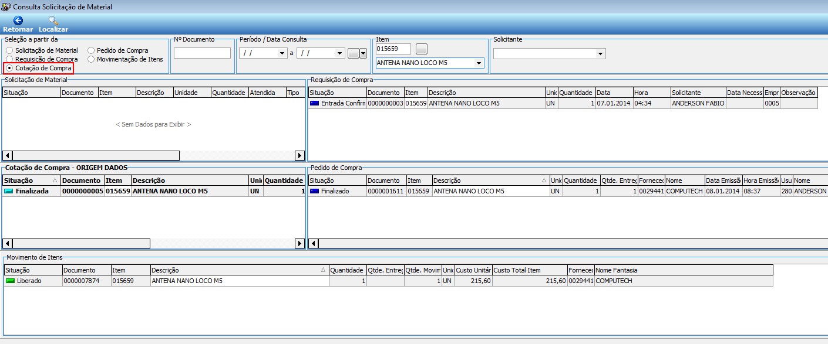Sort Cotação de Compra by Situação column
Viewport: 828px width, 344px height.
pyautogui.click(x=32, y=180)
